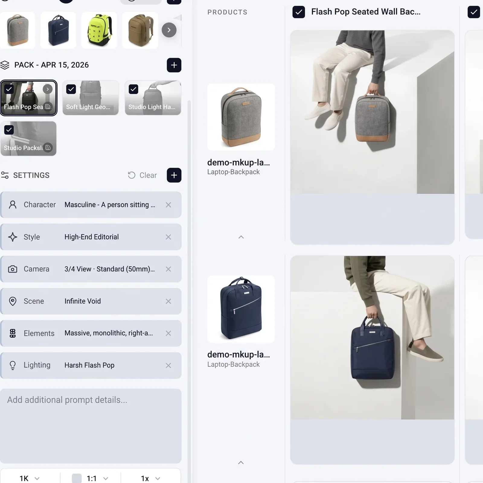Add a new setting with plus button
The width and height of the screenshot is (483, 483).
click(x=174, y=175)
